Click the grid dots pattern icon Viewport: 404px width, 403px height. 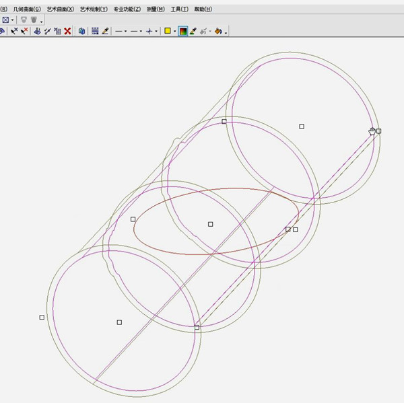(x=95, y=31)
